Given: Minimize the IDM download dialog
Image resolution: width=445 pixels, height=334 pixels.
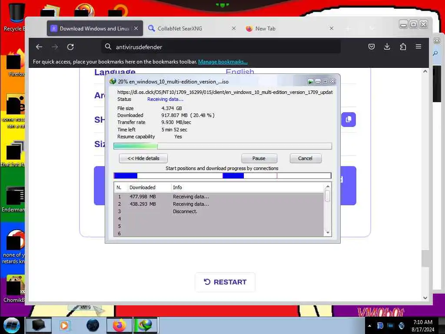Looking at the screenshot, I should pos(318,82).
